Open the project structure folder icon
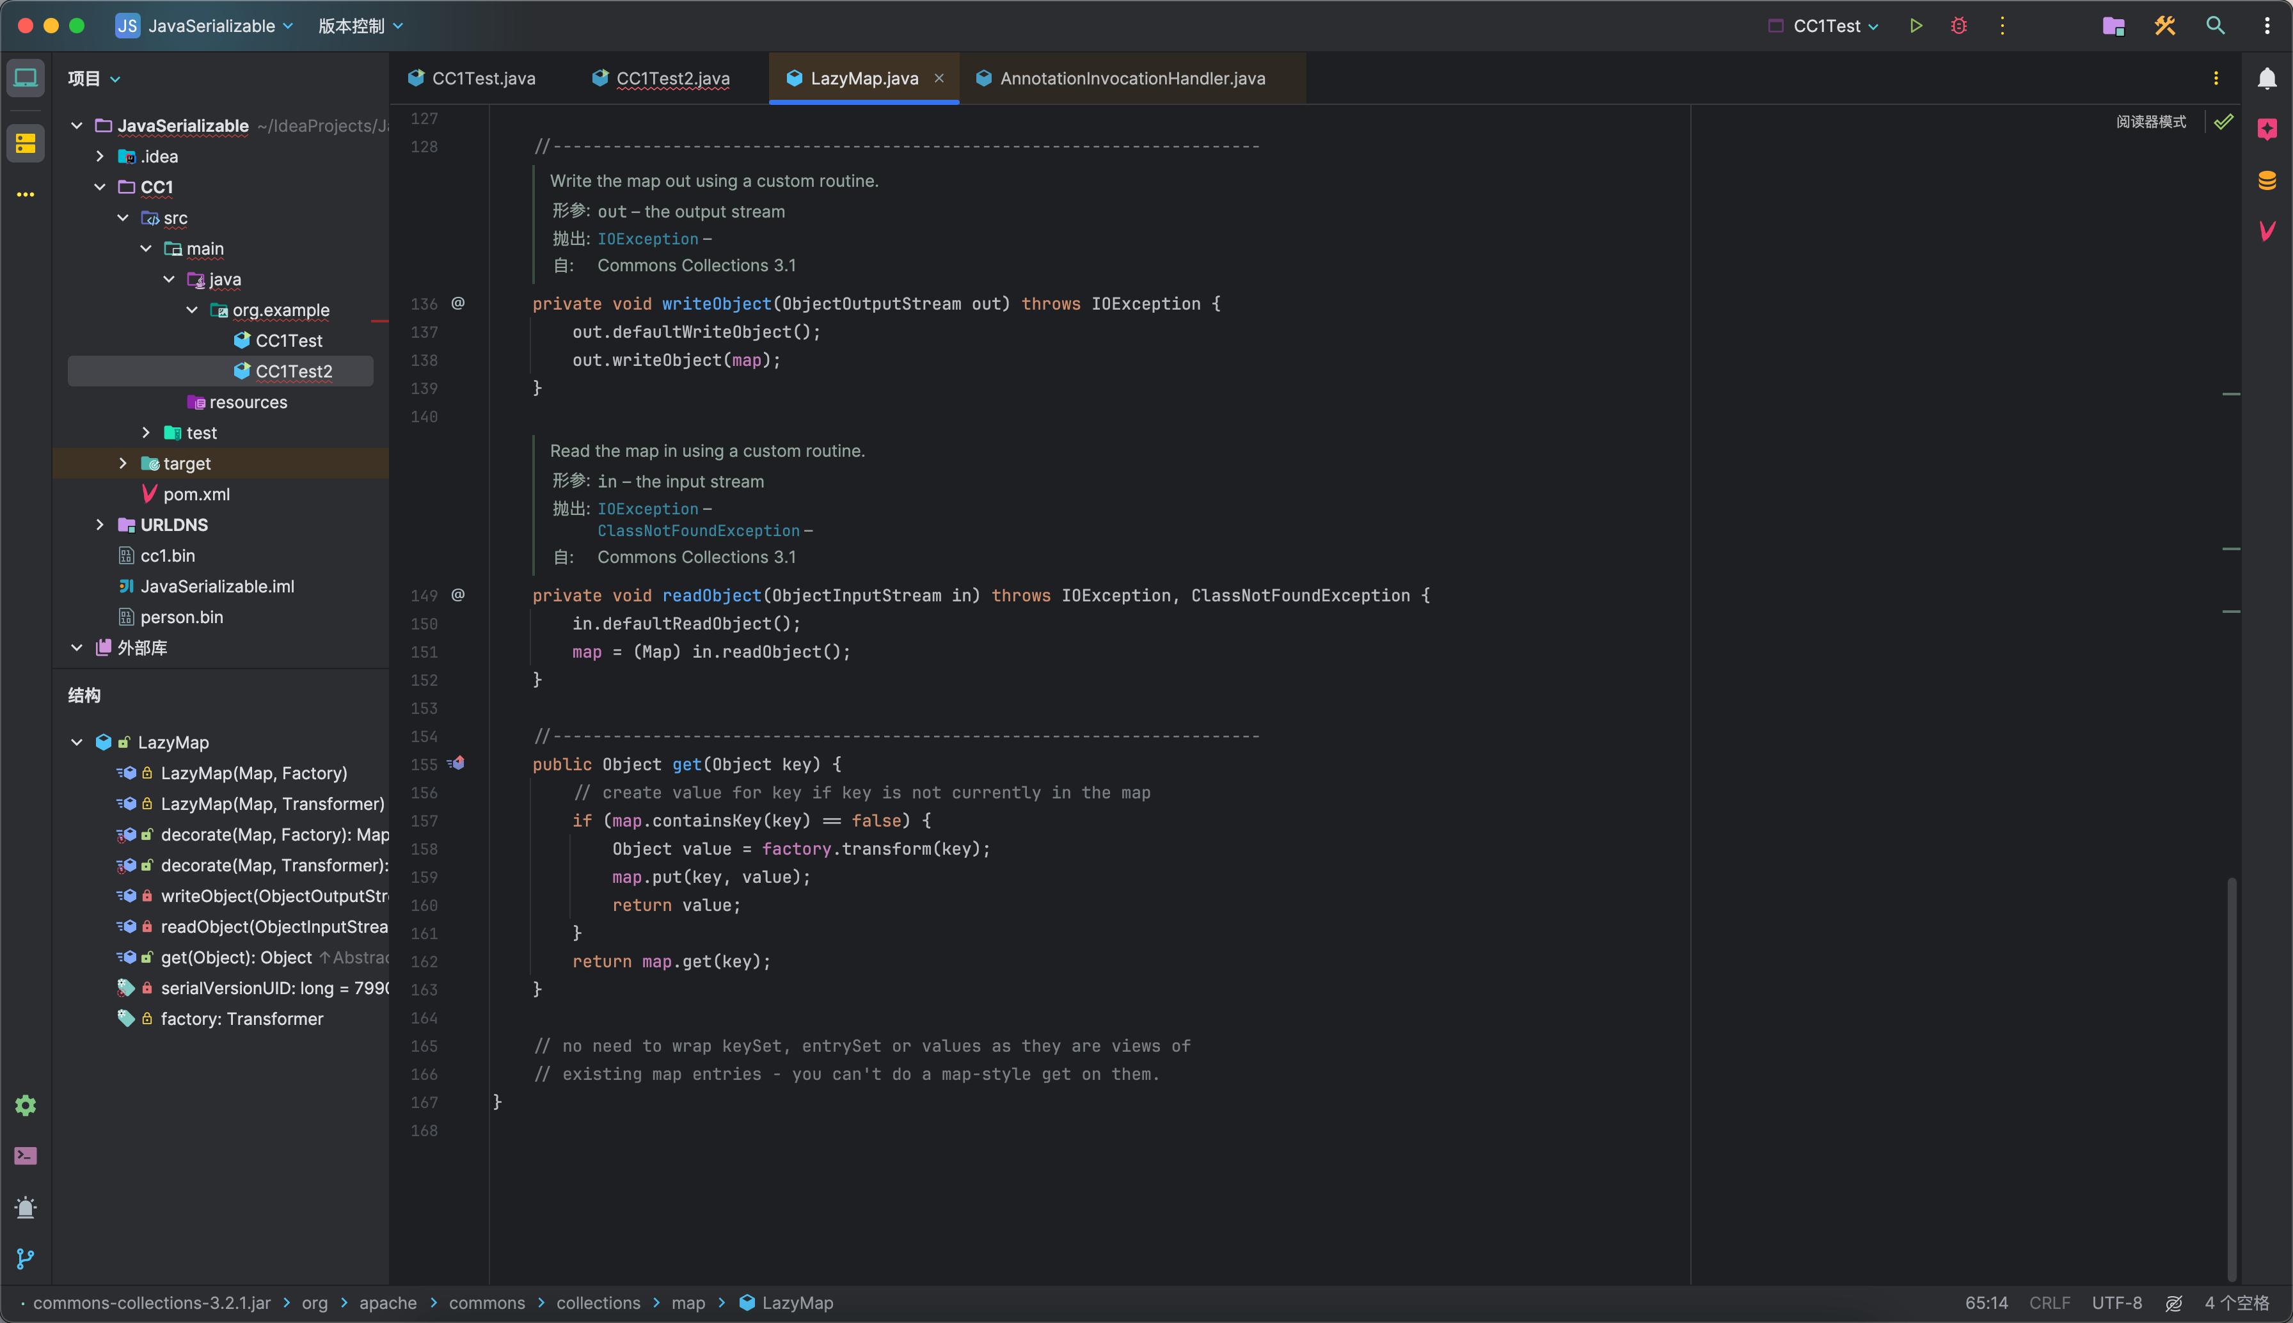2293x1323 pixels. click(2113, 26)
